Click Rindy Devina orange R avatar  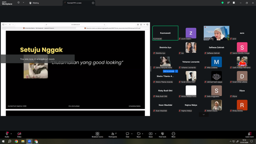click(x=242, y=105)
